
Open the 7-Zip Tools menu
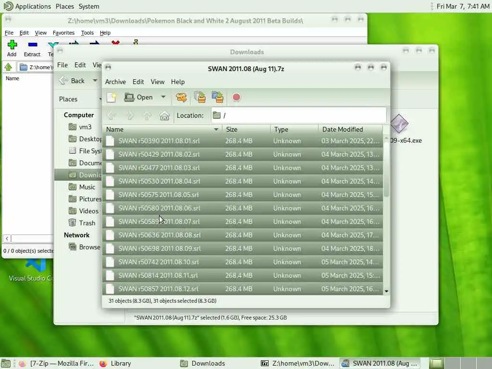(x=87, y=33)
